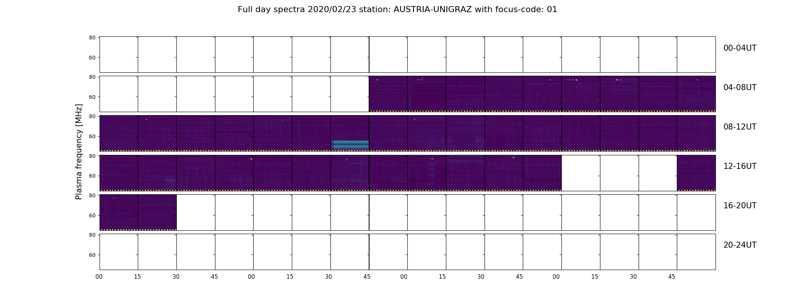This screenshot has width=795, height=303.
Task: Select the "00-04UT" row label
Action: click(x=740, y=48)
